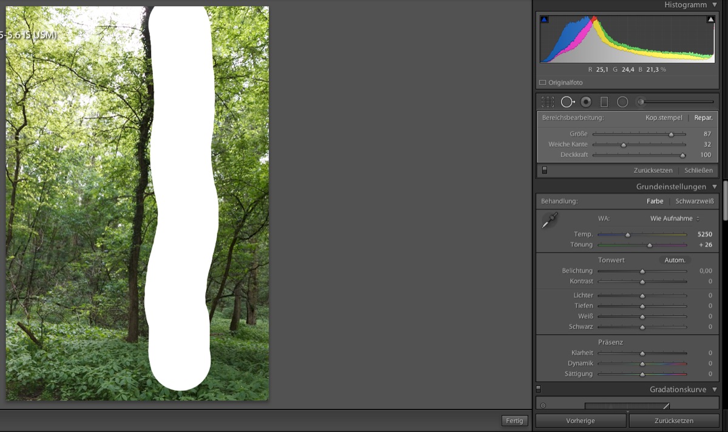Switch treatment to Schwarzweiß
Viewport: 728px width, 432px height.
click(695, 201)
